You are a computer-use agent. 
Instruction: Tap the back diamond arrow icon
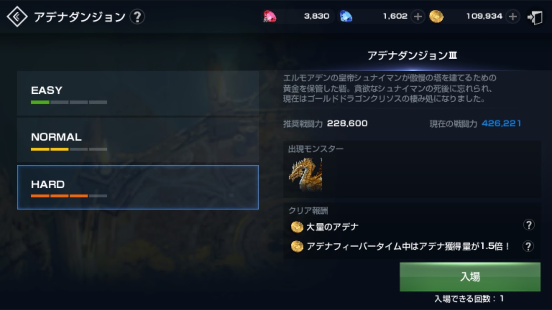pos(17,17)
